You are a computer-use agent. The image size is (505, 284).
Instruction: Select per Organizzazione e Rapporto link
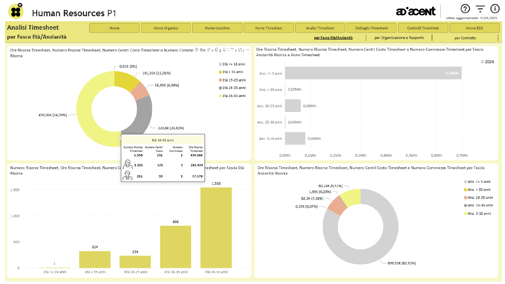pos(399,38)
